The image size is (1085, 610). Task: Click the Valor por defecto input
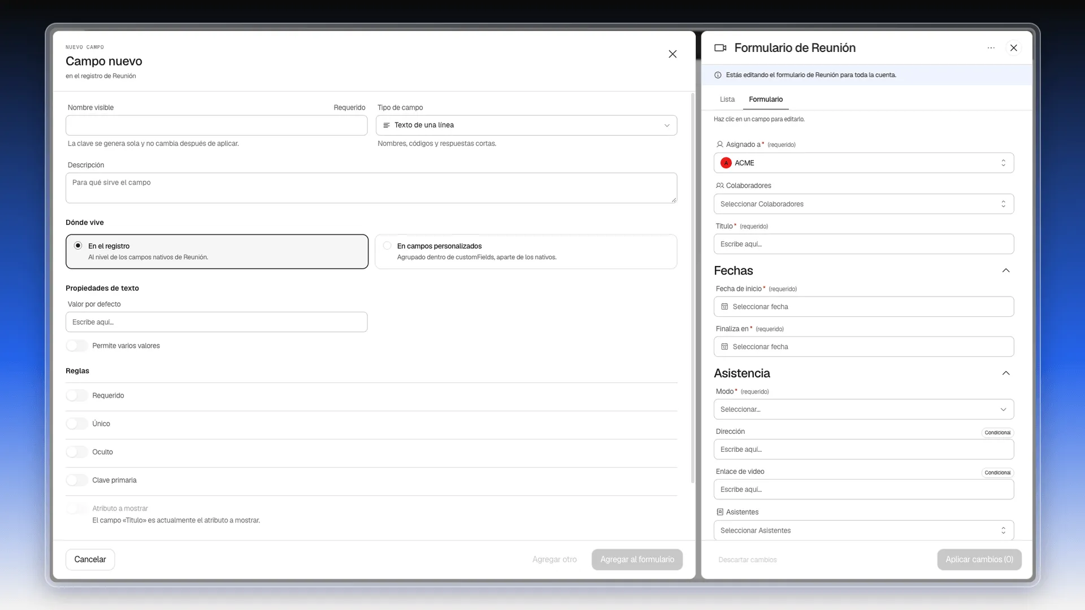point(216,322)
